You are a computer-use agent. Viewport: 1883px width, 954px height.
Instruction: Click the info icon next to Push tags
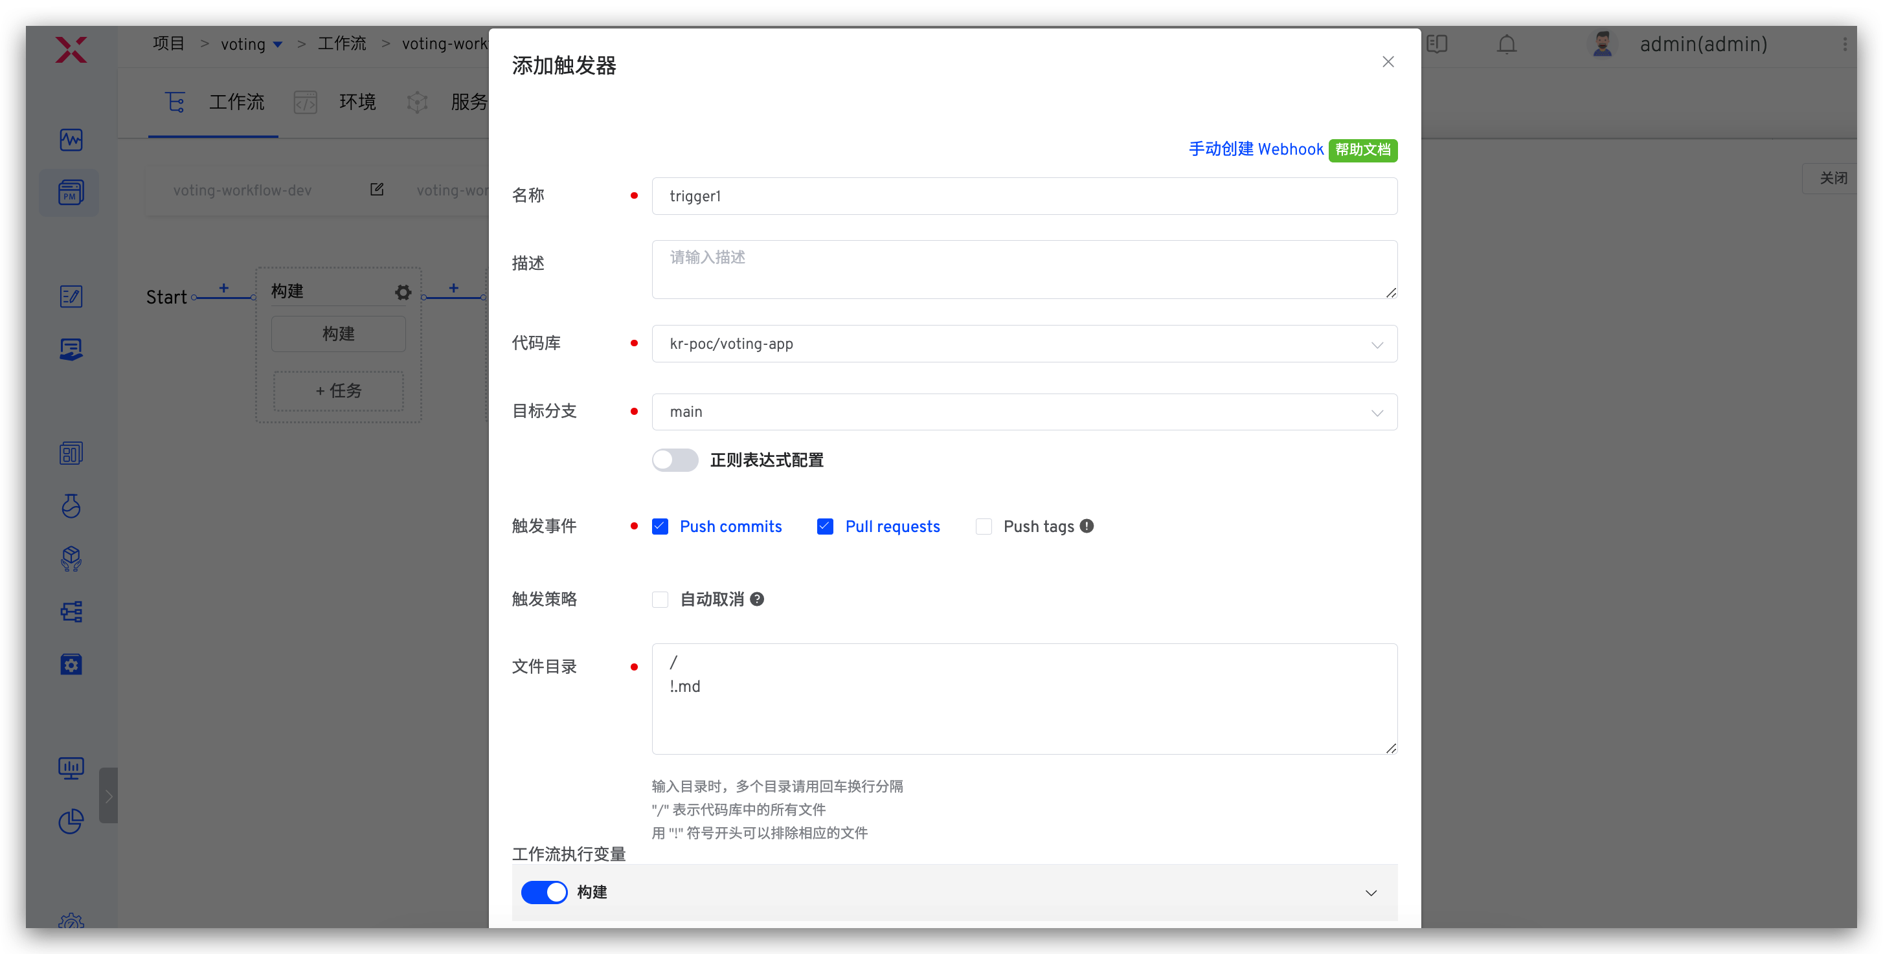coord(1087,526)
